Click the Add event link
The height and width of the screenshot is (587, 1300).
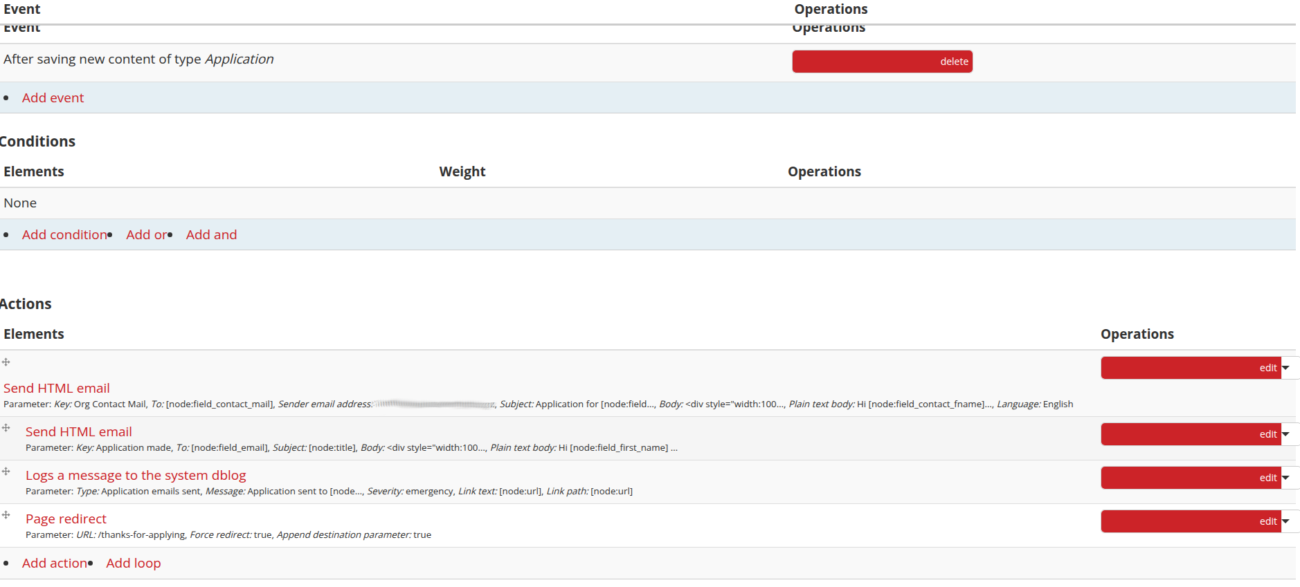(x=53, y=98)
